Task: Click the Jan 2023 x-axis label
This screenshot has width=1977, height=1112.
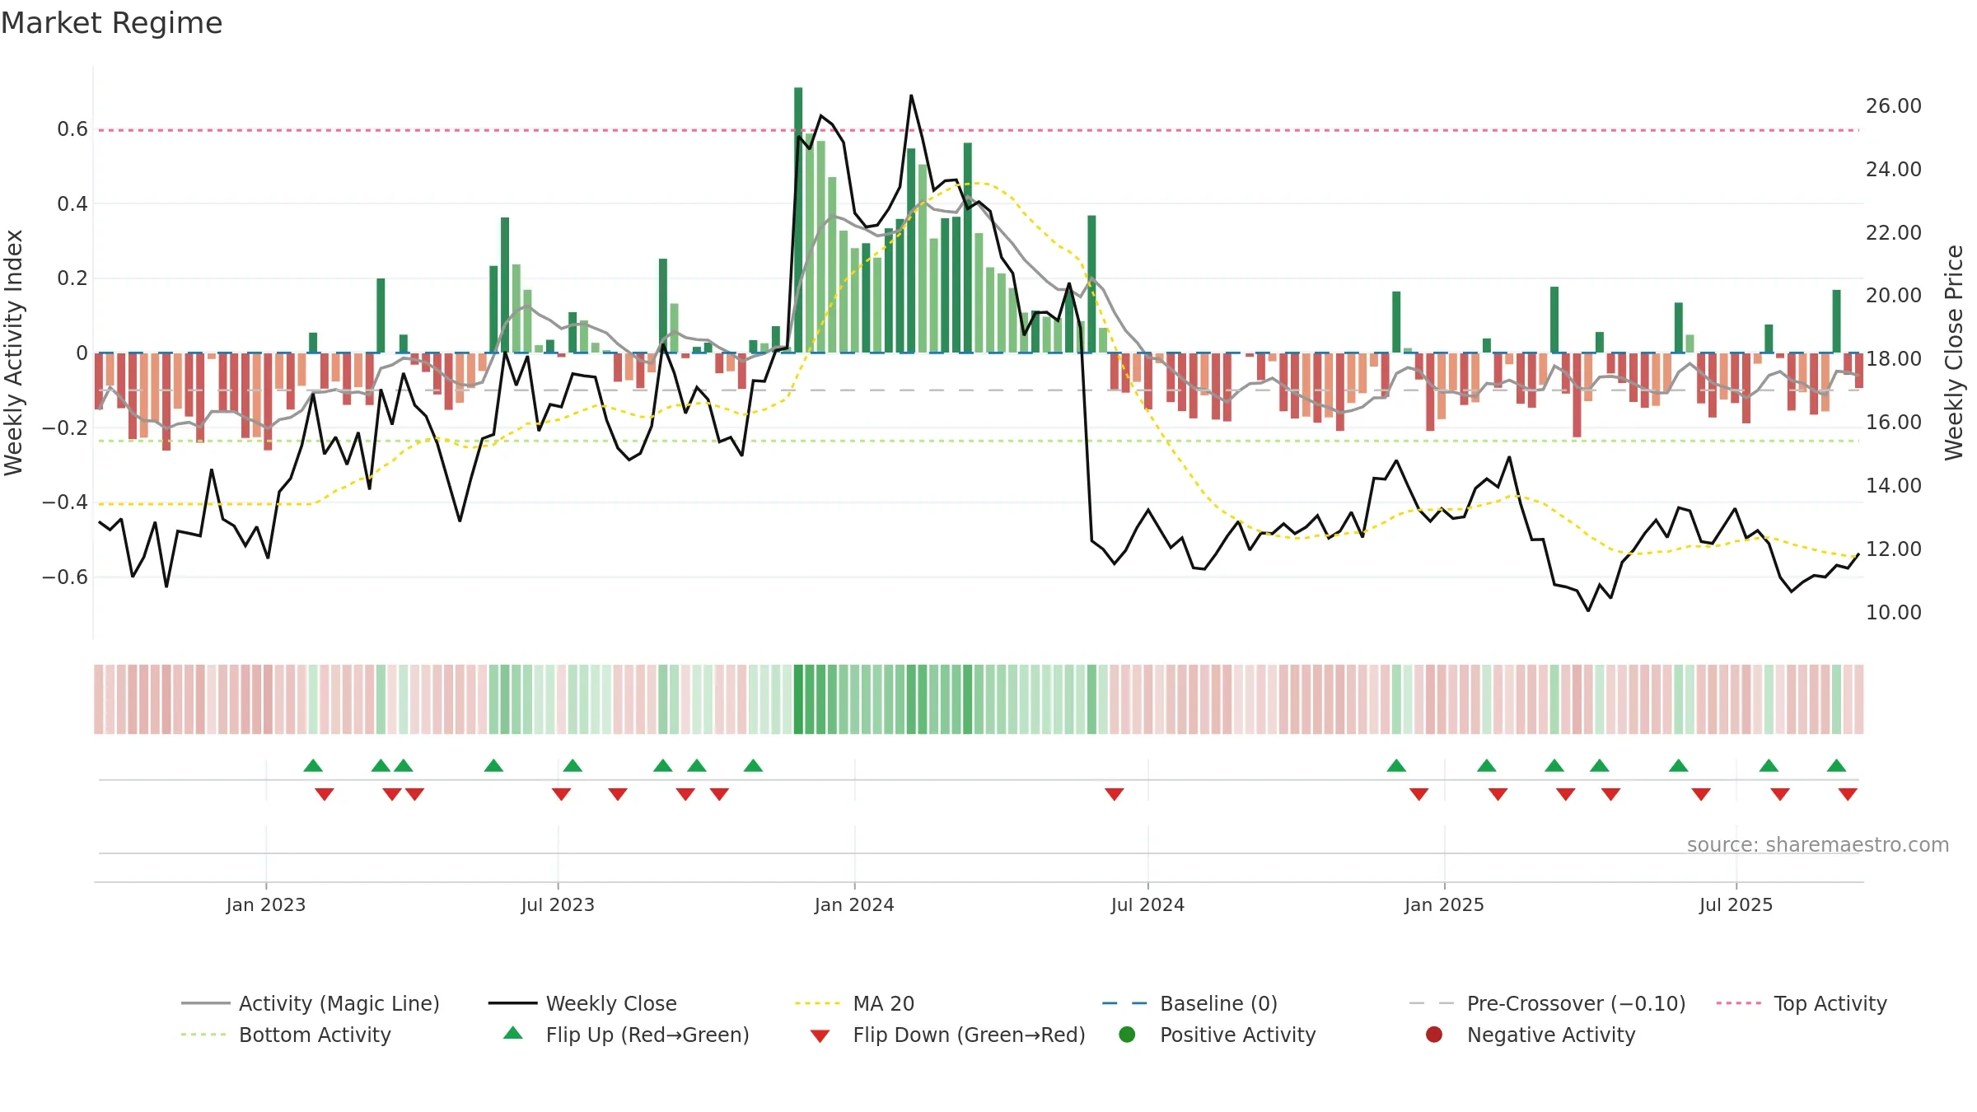Action: pyautogui.click(x=265, y=904)
